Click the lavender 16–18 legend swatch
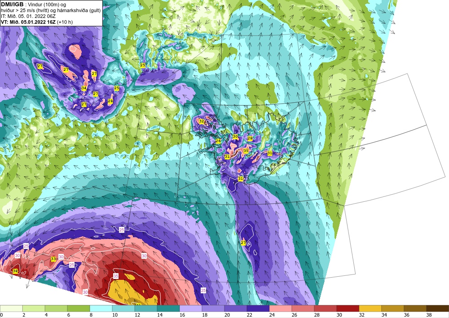Screen dimensions: 449x318 click(x=190, y=309)
